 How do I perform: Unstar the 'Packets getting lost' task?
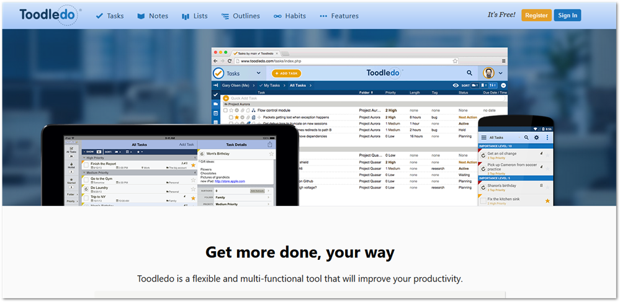[236, 117]
